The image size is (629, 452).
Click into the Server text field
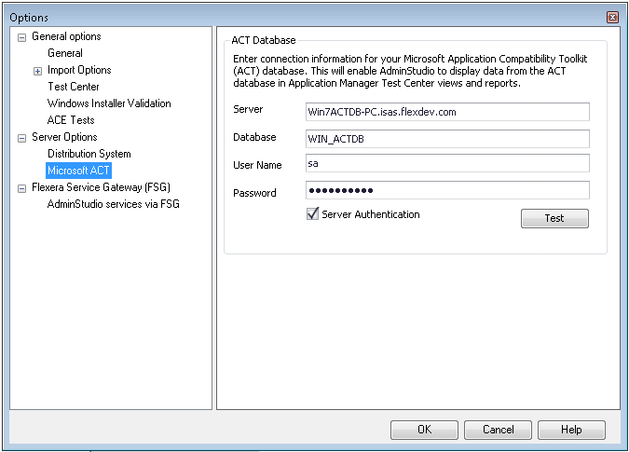pos(447,112)
